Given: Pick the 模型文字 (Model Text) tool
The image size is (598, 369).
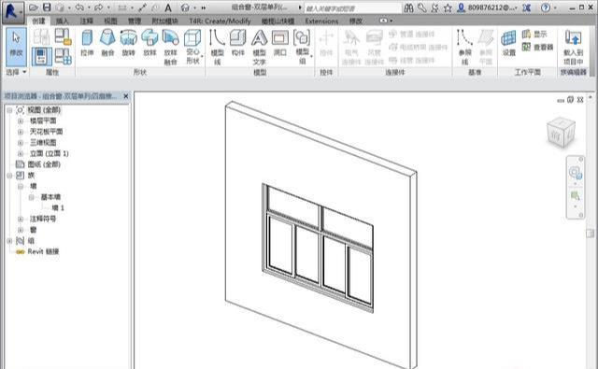Looking at the screenshot, I should click(x=260, y=48).
